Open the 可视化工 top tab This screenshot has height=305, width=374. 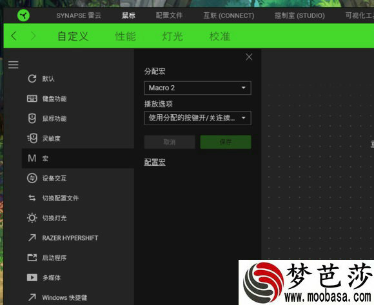click(x=360, y=15)
